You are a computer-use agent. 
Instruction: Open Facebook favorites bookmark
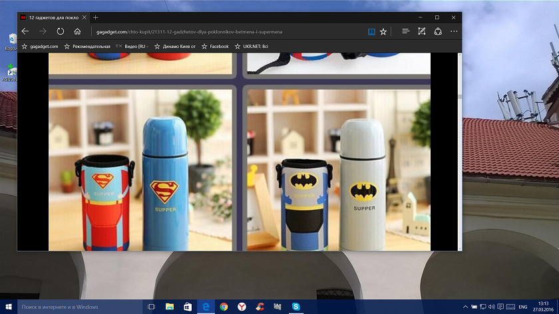click(x=215, y=47)
